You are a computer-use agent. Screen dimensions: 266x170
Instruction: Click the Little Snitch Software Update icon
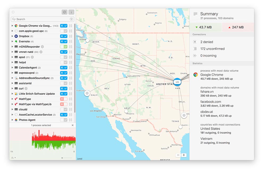16,94
